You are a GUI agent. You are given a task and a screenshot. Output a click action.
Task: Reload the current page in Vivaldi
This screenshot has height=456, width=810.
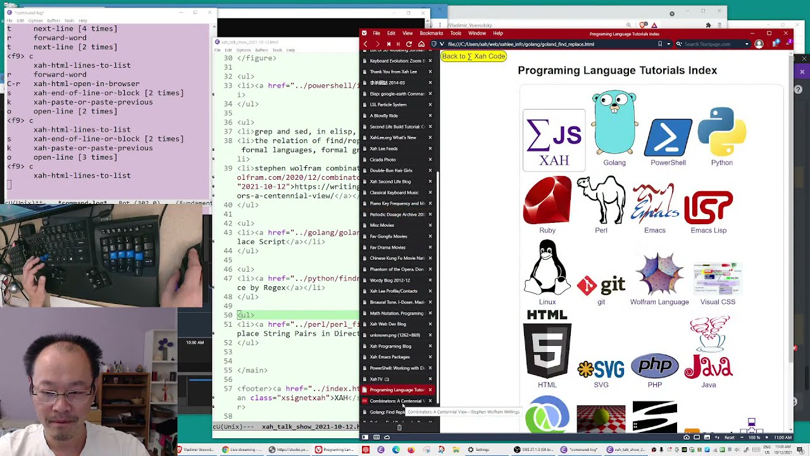tap(409, 44)
